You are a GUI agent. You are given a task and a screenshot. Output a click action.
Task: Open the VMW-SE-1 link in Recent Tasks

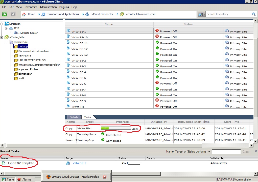click(x=79, y=163)
